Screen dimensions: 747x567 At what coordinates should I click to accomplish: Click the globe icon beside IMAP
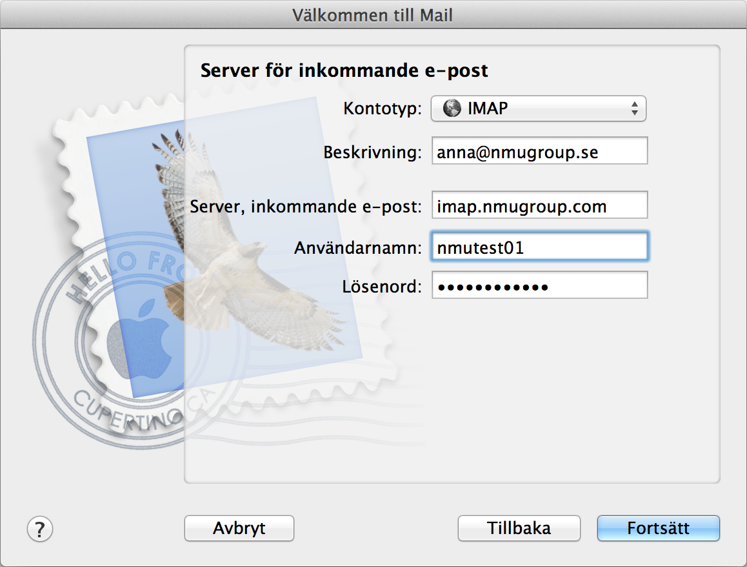[452, 108]
